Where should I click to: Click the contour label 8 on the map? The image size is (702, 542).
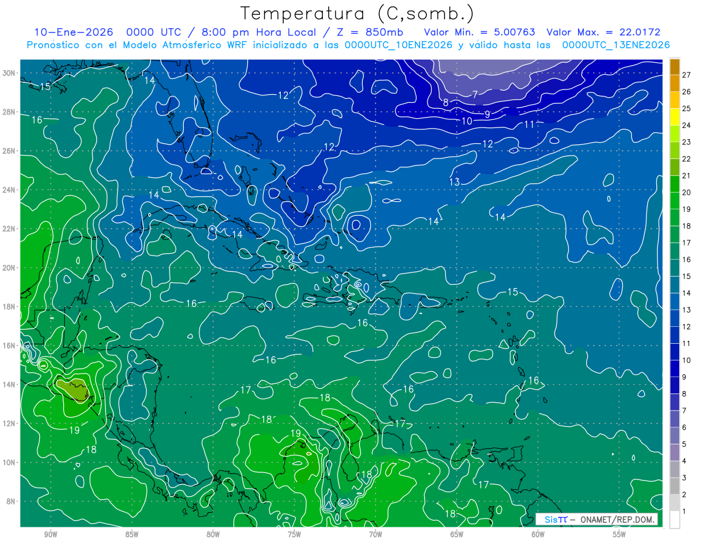(446, 103)
